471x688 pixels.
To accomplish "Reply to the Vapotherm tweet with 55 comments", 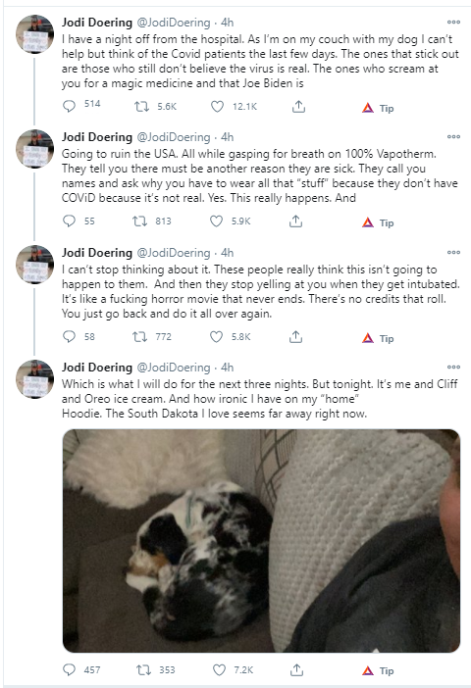I will click(x=70, y=221).
